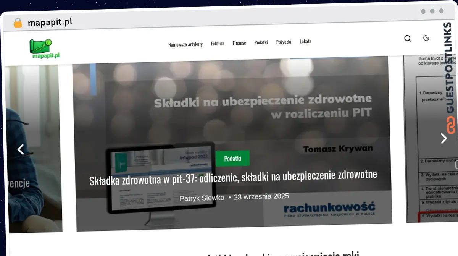Open the Pożyczki menu item
Image resolution: width=458 pixels, height=256 pixels.
coord(284,42)
